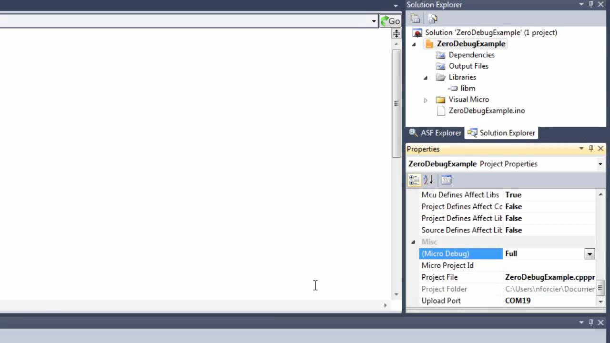Switch to ASF Explorer tab
Viewport: 610px width, 343px height.
coord(435,133)
